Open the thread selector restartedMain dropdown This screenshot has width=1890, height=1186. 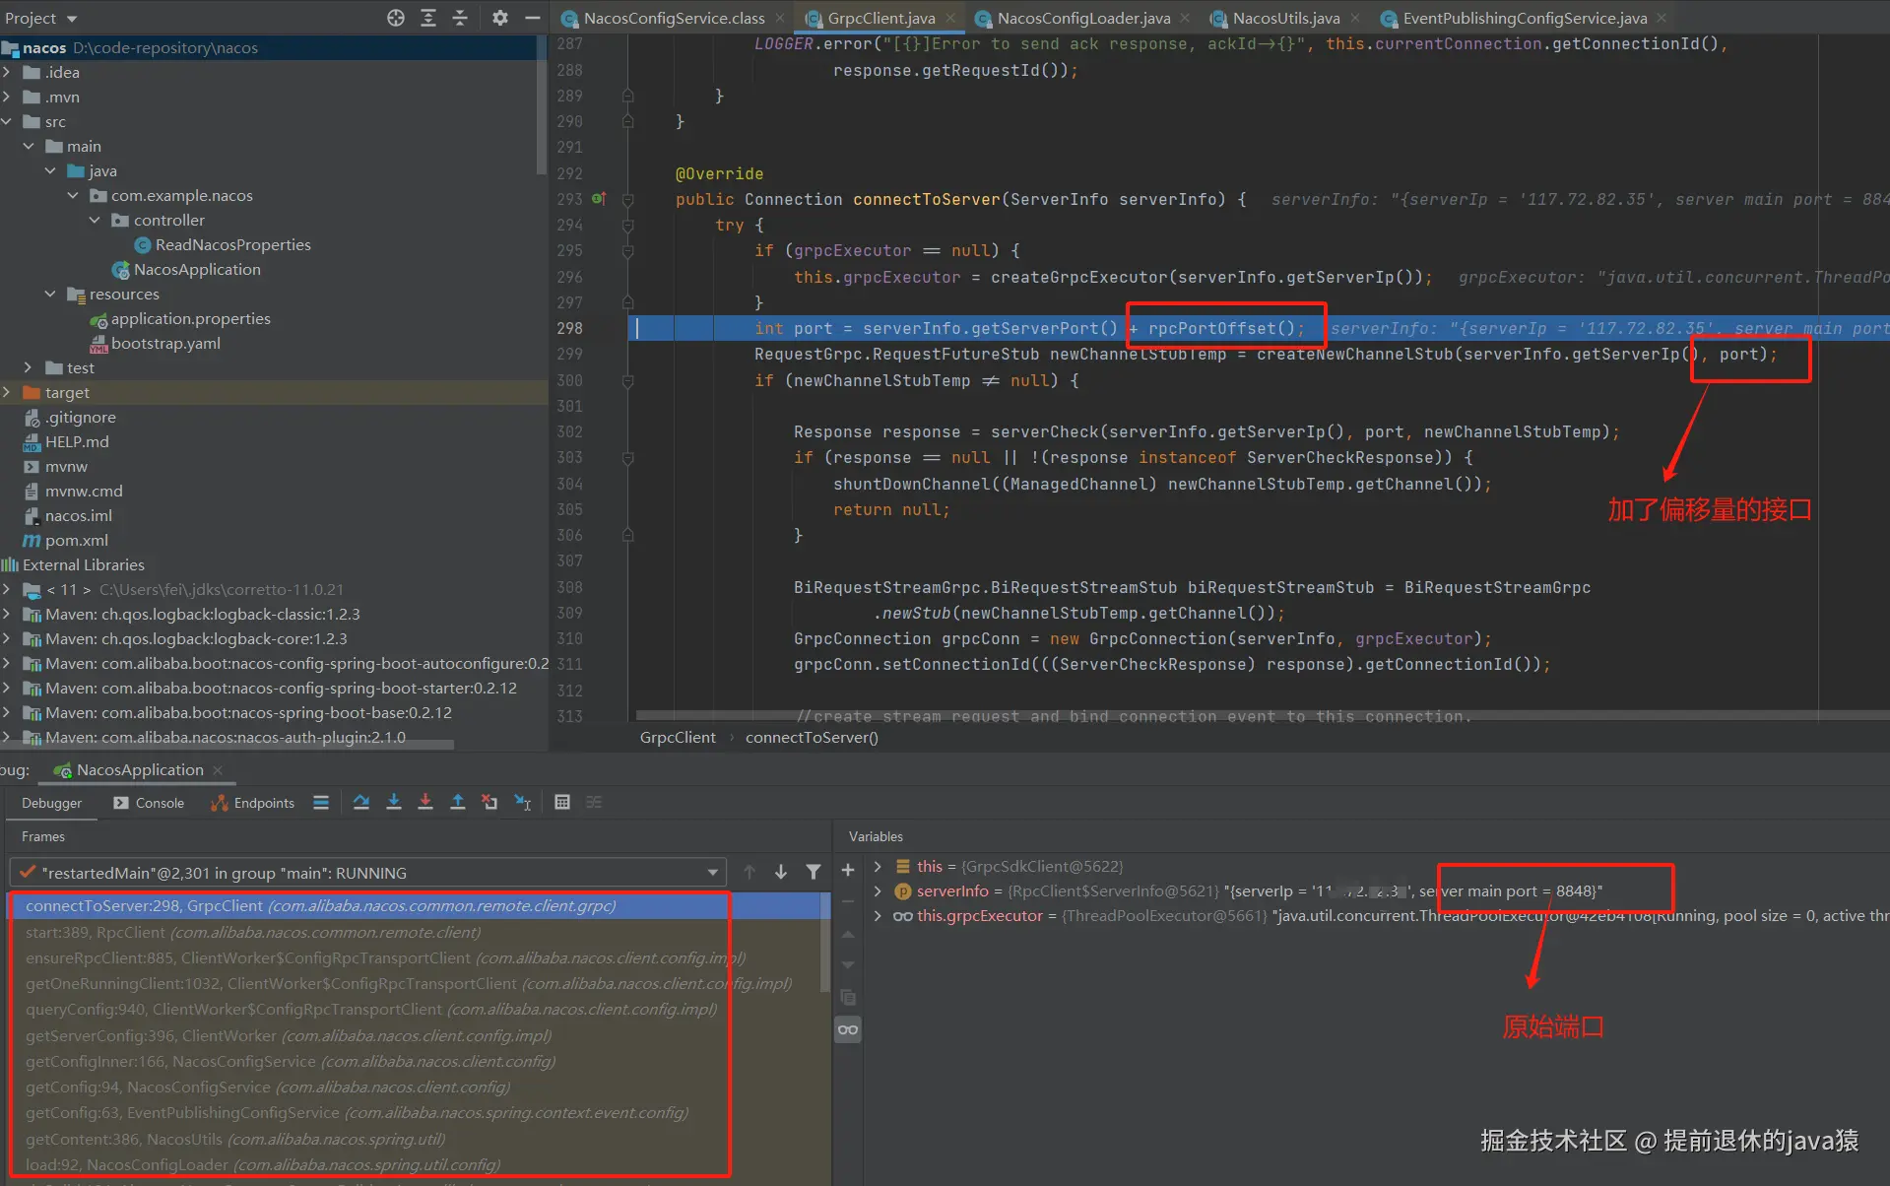pos(367,873)
